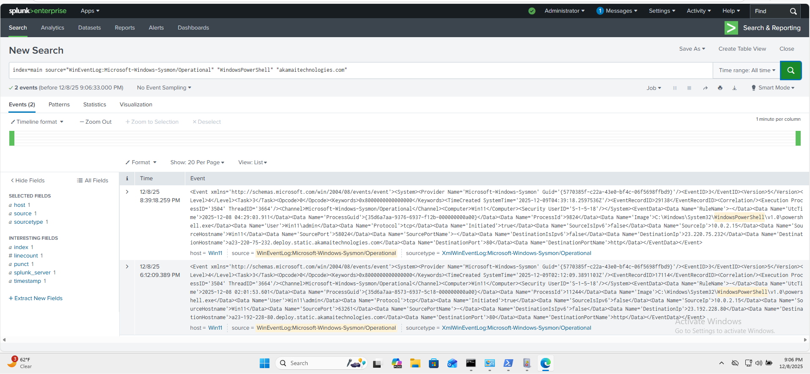Open the Activity dropdown

click(699, 11)
